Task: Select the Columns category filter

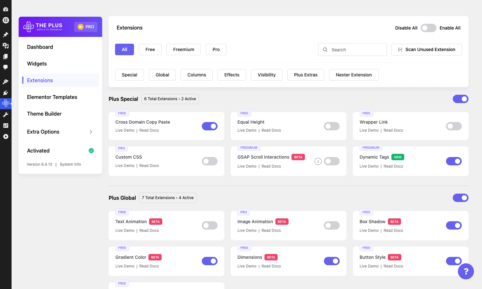Action: [x=197, y=75]
